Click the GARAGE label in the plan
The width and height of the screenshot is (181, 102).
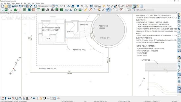coord(70,32)
